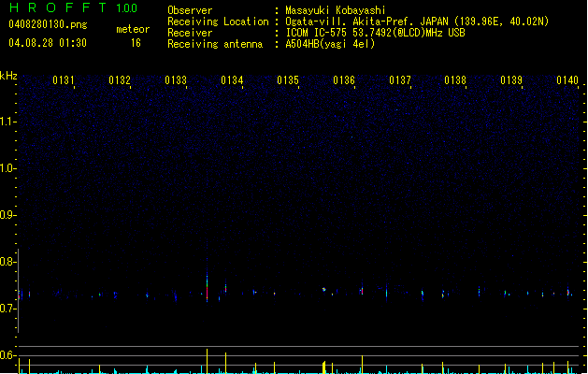The width and height of the screenshot is (588, 374).
Task: Click the 0139 time axis marker
Action: [x=511, y=80]
